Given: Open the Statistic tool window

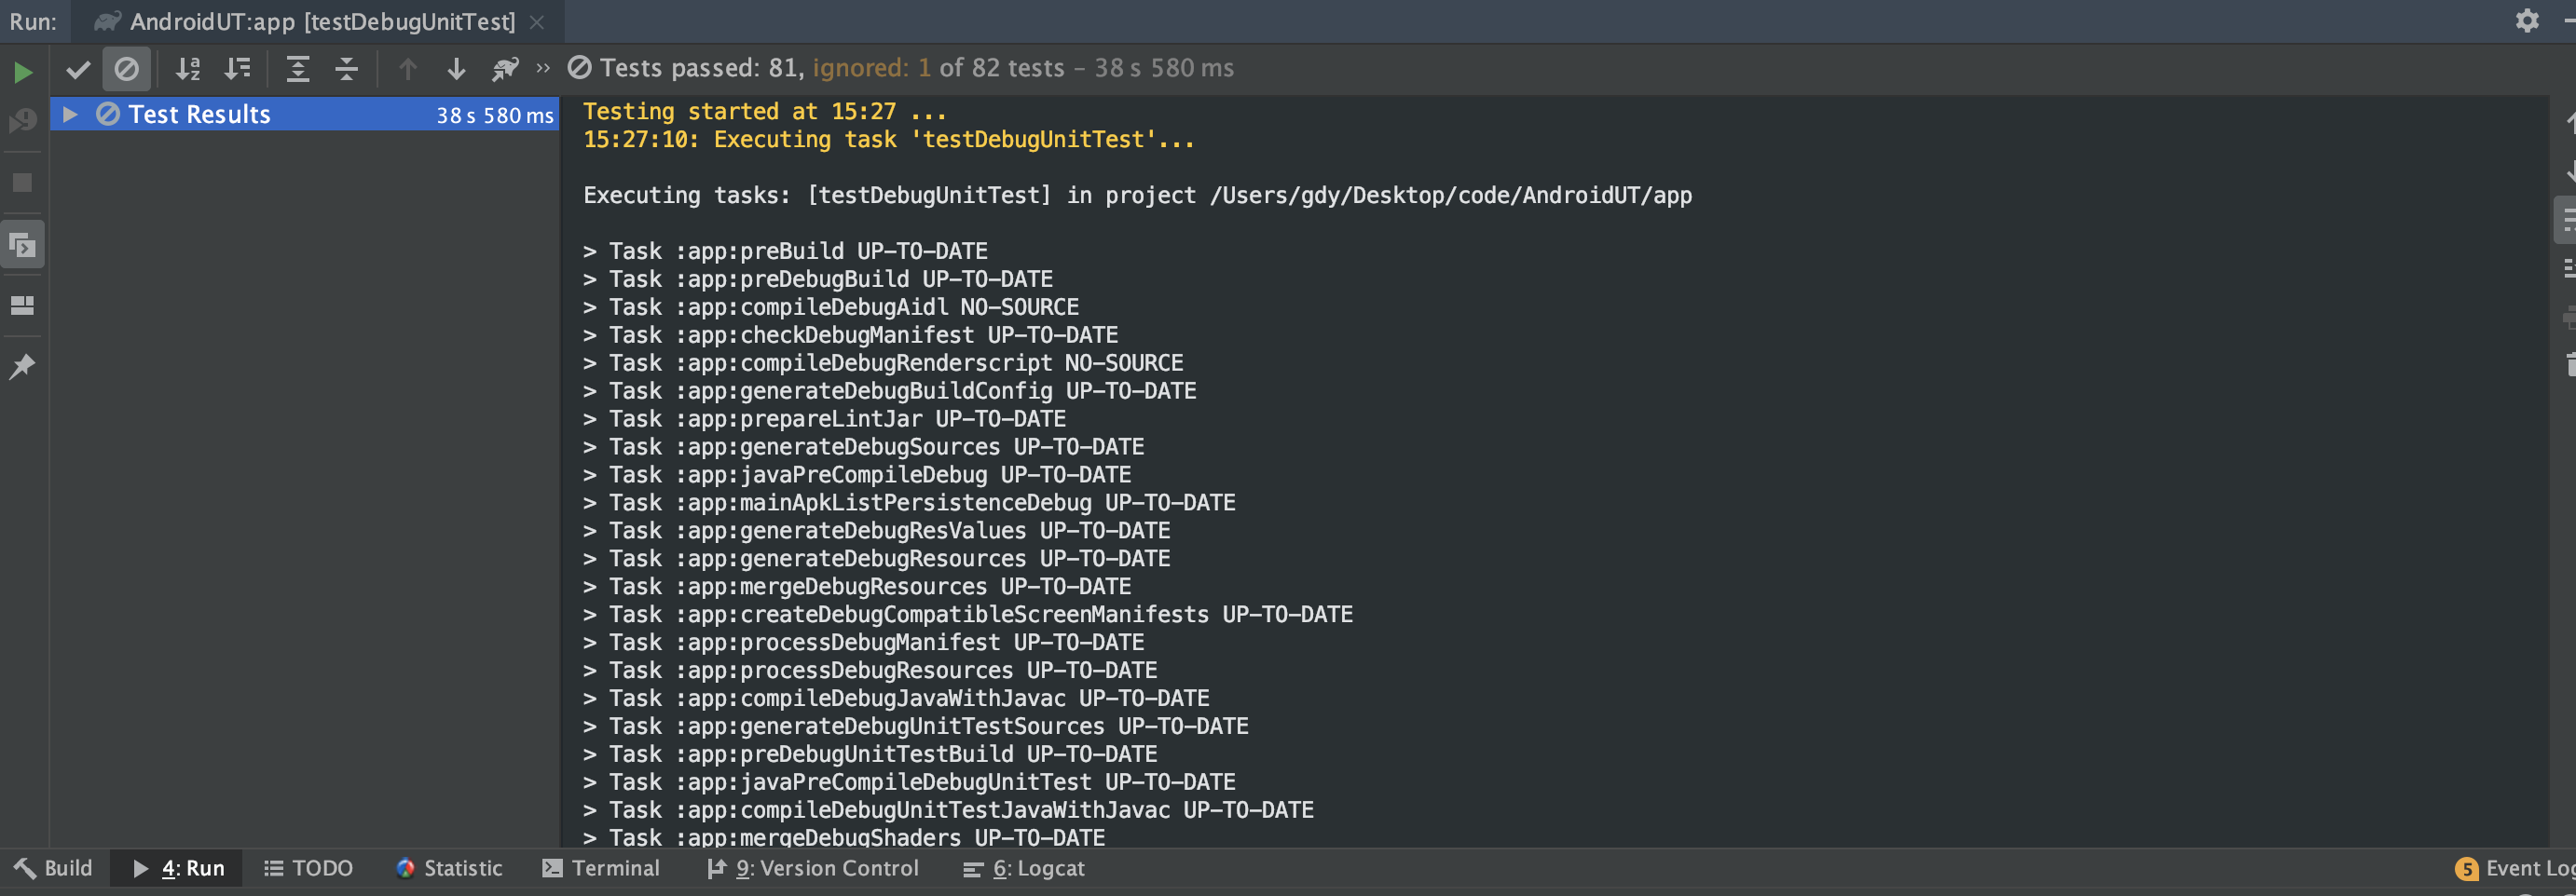Looking at the screenshot, I should click(449, 868).
